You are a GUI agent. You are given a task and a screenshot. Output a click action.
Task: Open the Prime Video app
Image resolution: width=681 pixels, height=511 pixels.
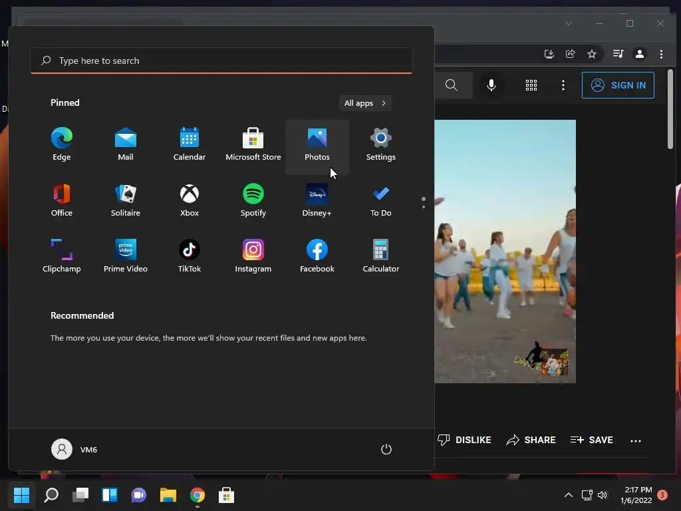click(126, 257)
